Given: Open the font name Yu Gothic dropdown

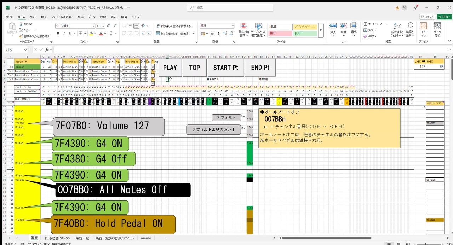Looking at the screenshot, I should [x=94, y=26].
